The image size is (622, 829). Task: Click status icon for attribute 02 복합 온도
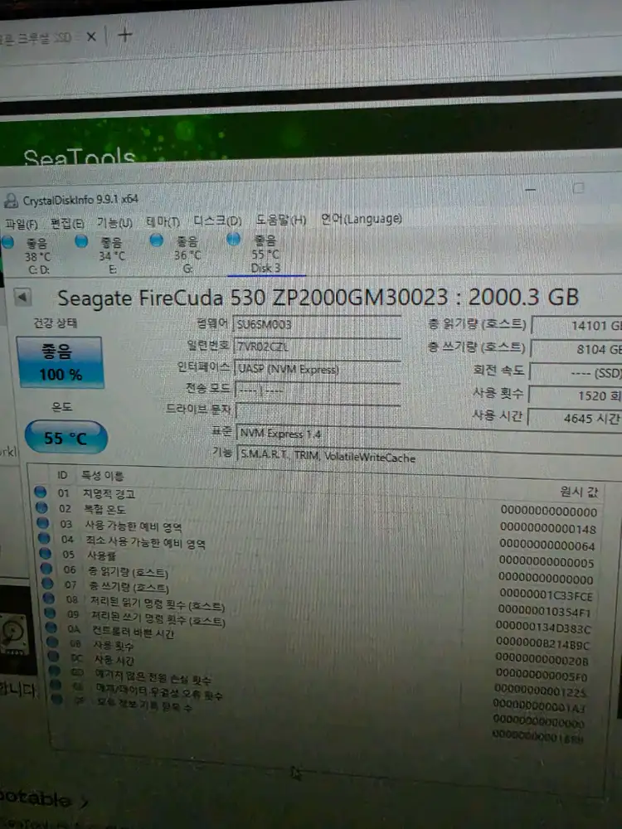tap(41, 507)
